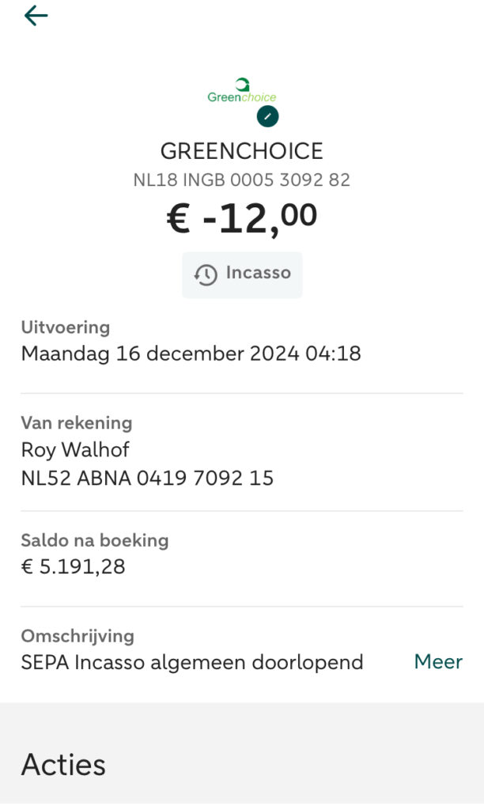Tap the Greenchoice logo

[241, 91]
